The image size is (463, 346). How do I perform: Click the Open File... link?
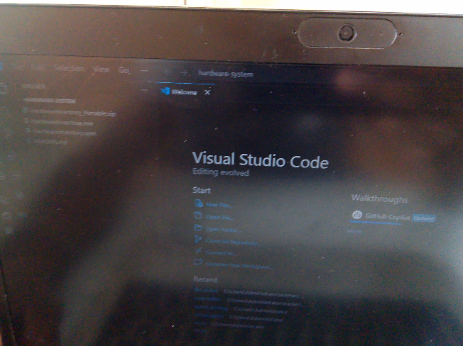[220, 218]
